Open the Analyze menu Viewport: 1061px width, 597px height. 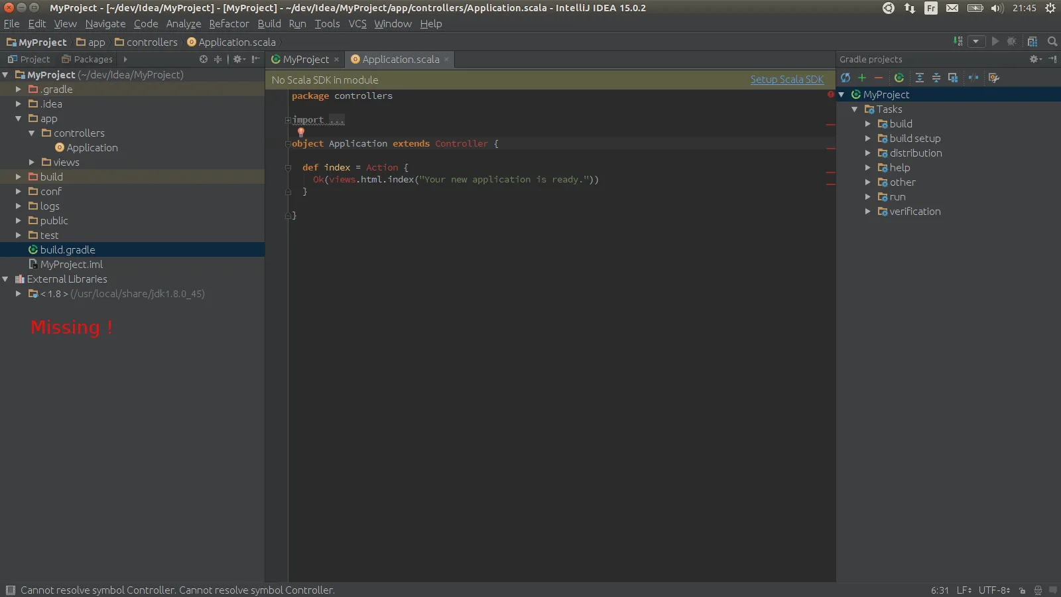[x=184, y=24]
